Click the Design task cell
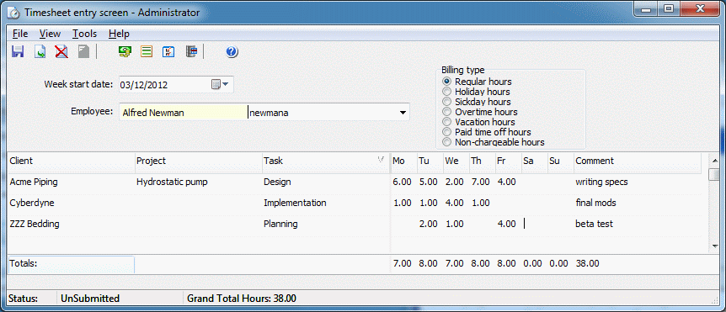This screenshot has width=726, height=312. point(325,182)
